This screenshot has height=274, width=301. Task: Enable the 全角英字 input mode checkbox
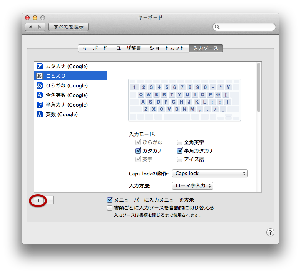(x=180, y=142)
